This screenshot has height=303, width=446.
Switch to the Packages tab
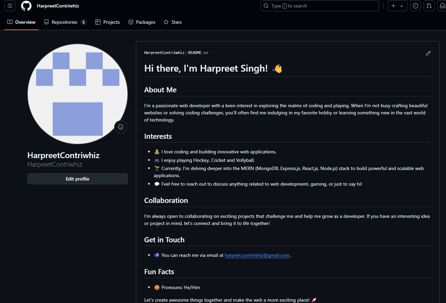pos(142,22)
